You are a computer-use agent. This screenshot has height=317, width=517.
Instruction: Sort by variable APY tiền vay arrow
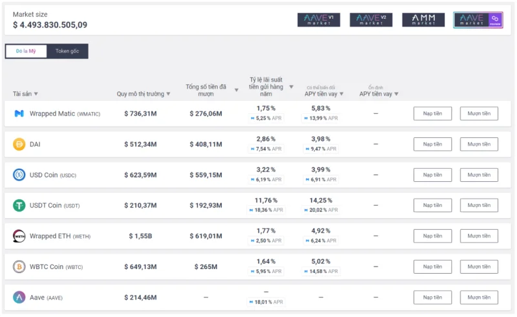[x=342, y=94]
